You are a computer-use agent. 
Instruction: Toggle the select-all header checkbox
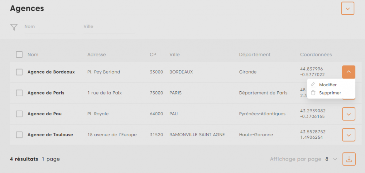coord(19,55)
